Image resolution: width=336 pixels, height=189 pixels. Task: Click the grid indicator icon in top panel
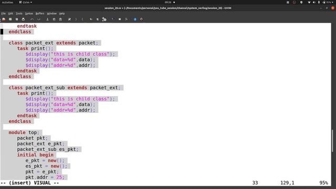pyautogui.click(x=288, y=2)
